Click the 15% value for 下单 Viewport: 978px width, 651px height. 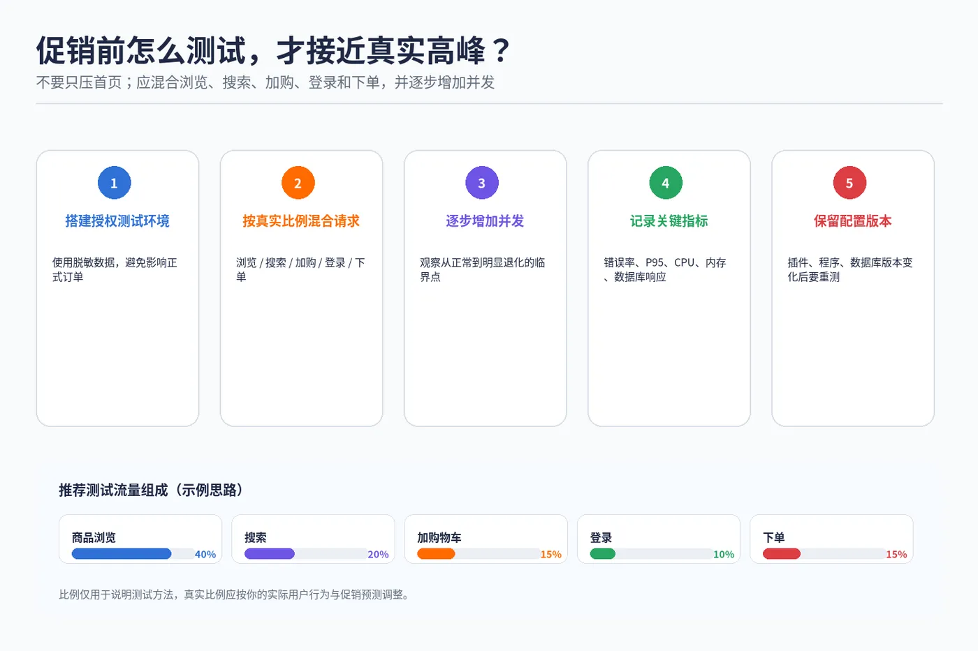[x=896, y=555]
